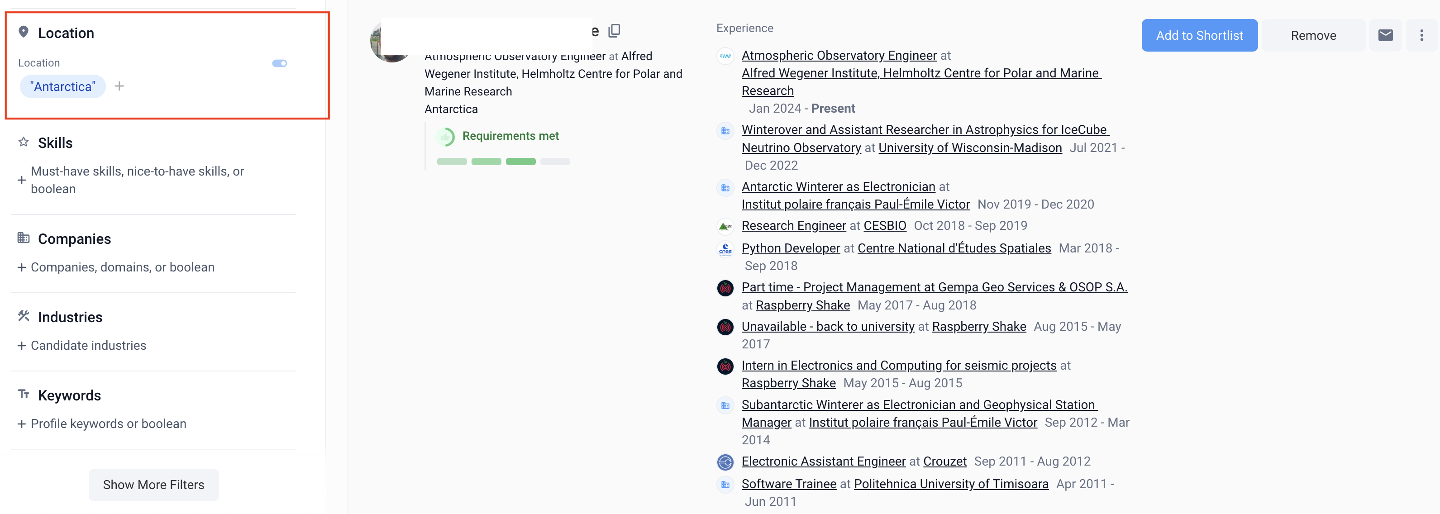The width and height of the screenshot is (1440, 514).
Task: Open the three-dot more options menu
Action: (x=1421, y=35)
